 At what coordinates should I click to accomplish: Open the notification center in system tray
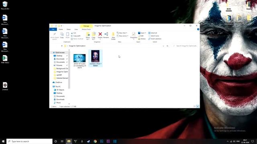[253, 141]
